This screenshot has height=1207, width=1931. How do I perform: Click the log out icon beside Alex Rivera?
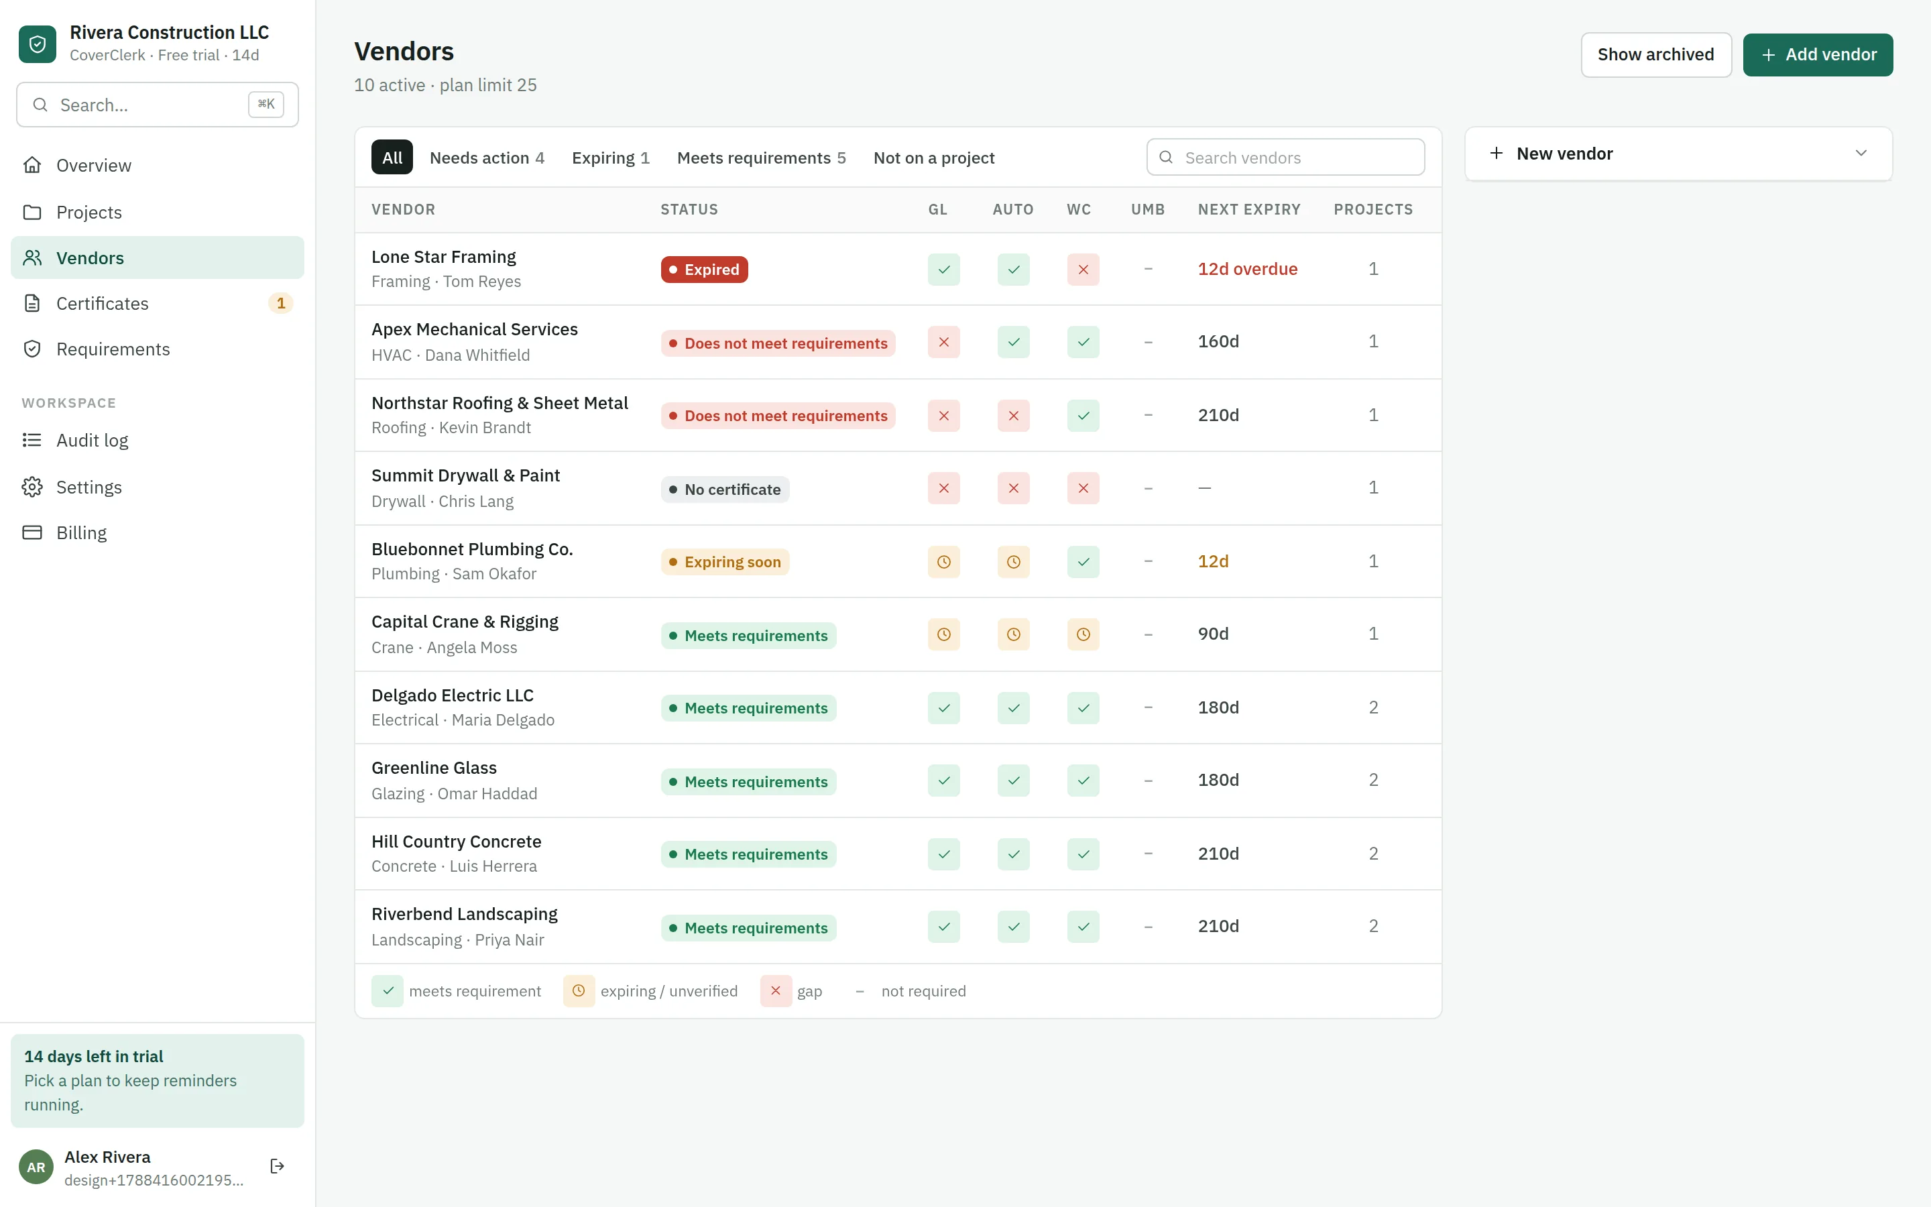coord(278,1166)
